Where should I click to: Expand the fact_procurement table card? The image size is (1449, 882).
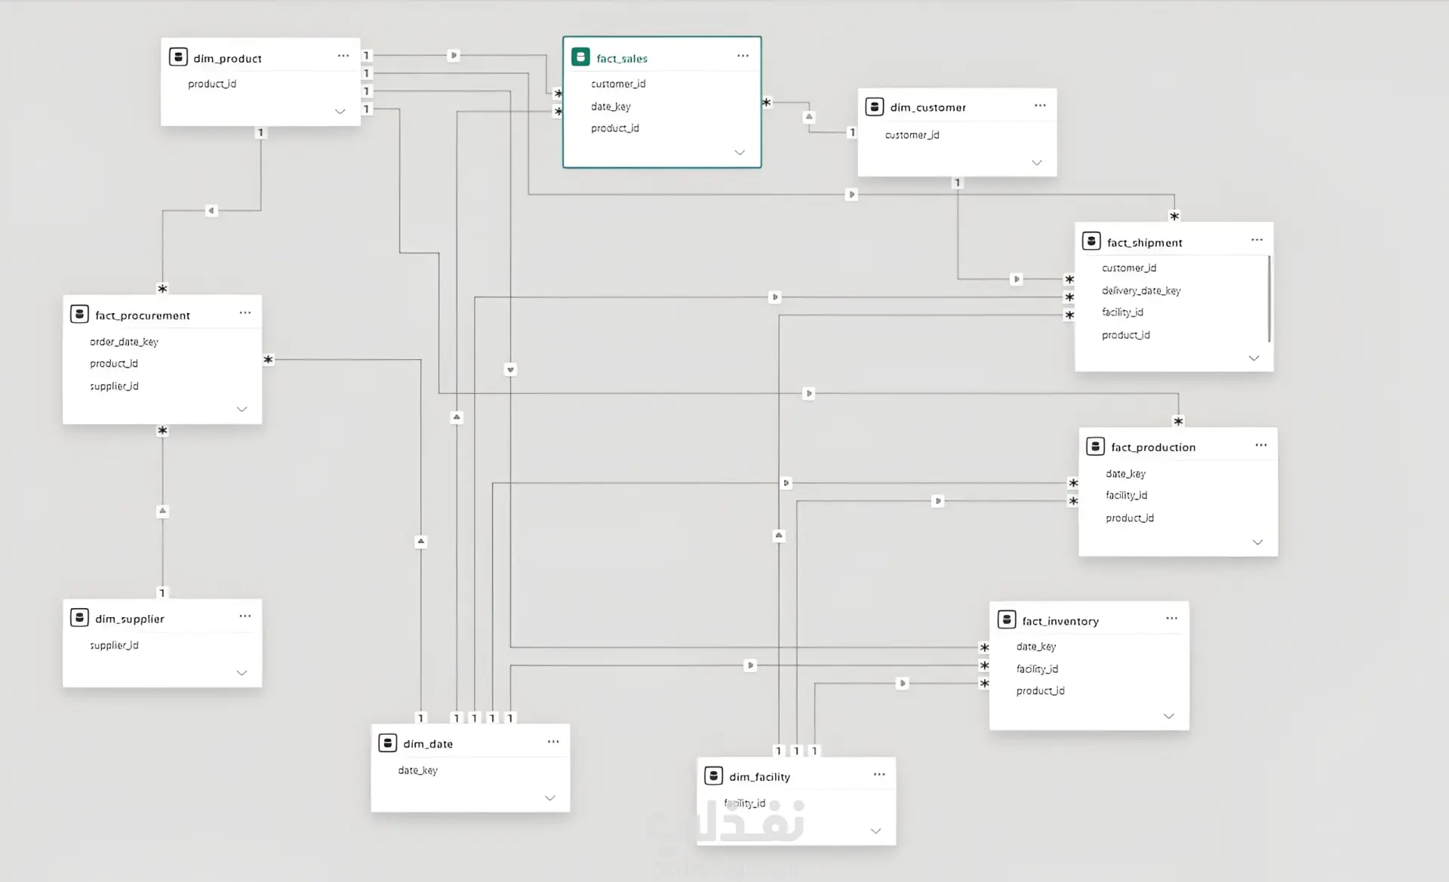click(241, 409)
